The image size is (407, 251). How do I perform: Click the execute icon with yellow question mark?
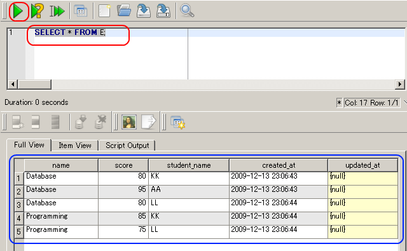(38, 11)
